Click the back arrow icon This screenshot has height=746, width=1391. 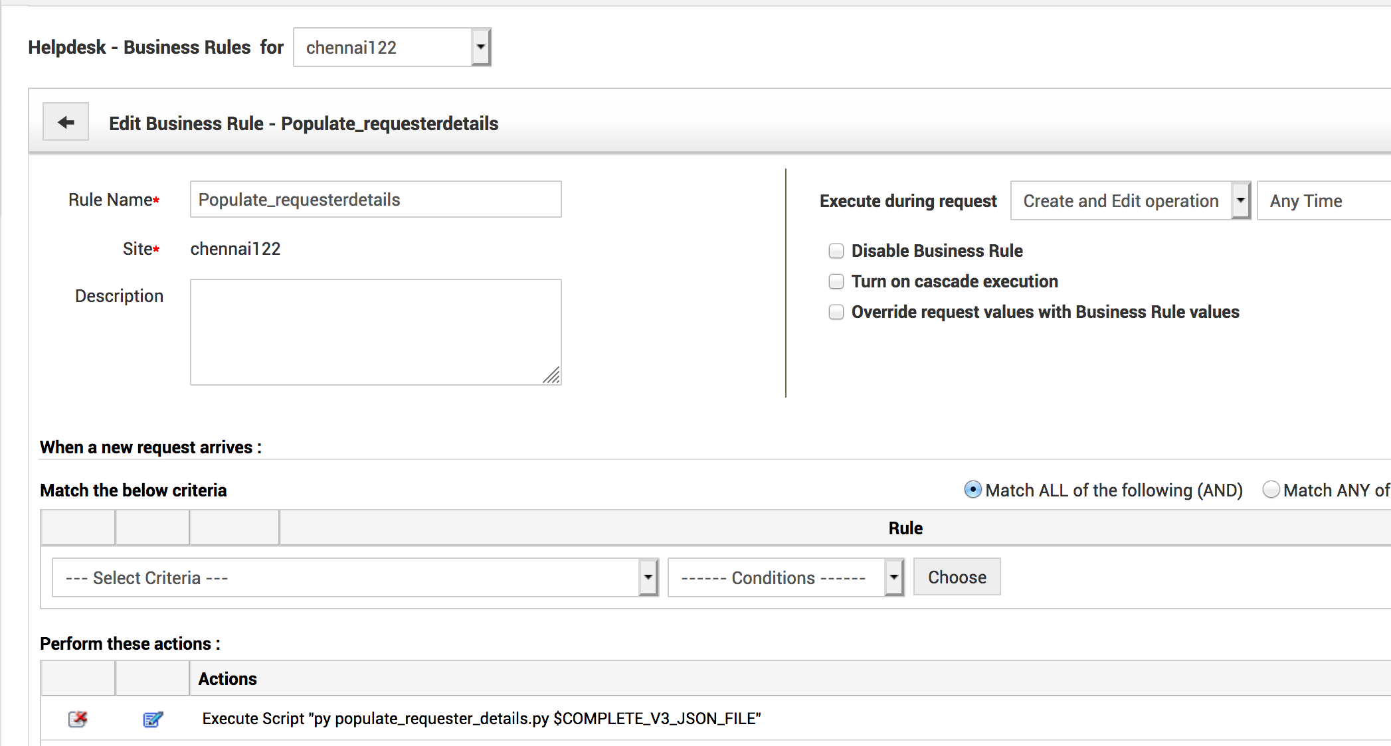[x=66, y=122]
